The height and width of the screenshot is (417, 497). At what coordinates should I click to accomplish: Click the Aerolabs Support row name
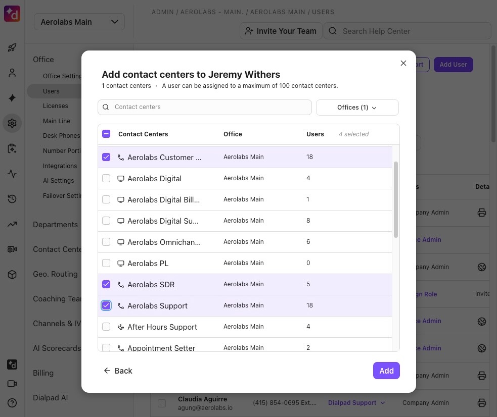tap(158, 306)
